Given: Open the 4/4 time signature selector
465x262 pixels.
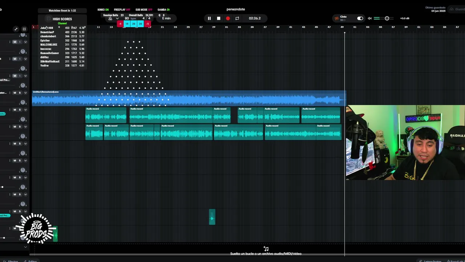Looking at the screenshot, I should [x=146, y=18].
